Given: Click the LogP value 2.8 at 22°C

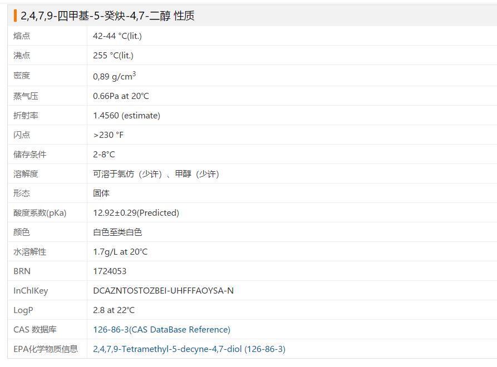Looking at the screenshot, I should click(x=114, y=310).
